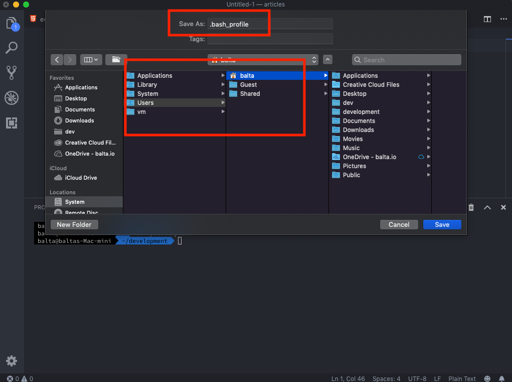Click the split editor icon
The image size is (512, 382).
tap(487, 19)
